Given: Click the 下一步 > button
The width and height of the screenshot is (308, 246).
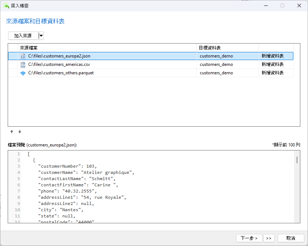Looking at the screenshot, I should (249, 238).
